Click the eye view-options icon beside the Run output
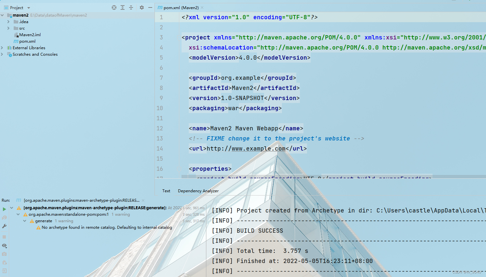The image size is (486, 277). click(4, 246)
